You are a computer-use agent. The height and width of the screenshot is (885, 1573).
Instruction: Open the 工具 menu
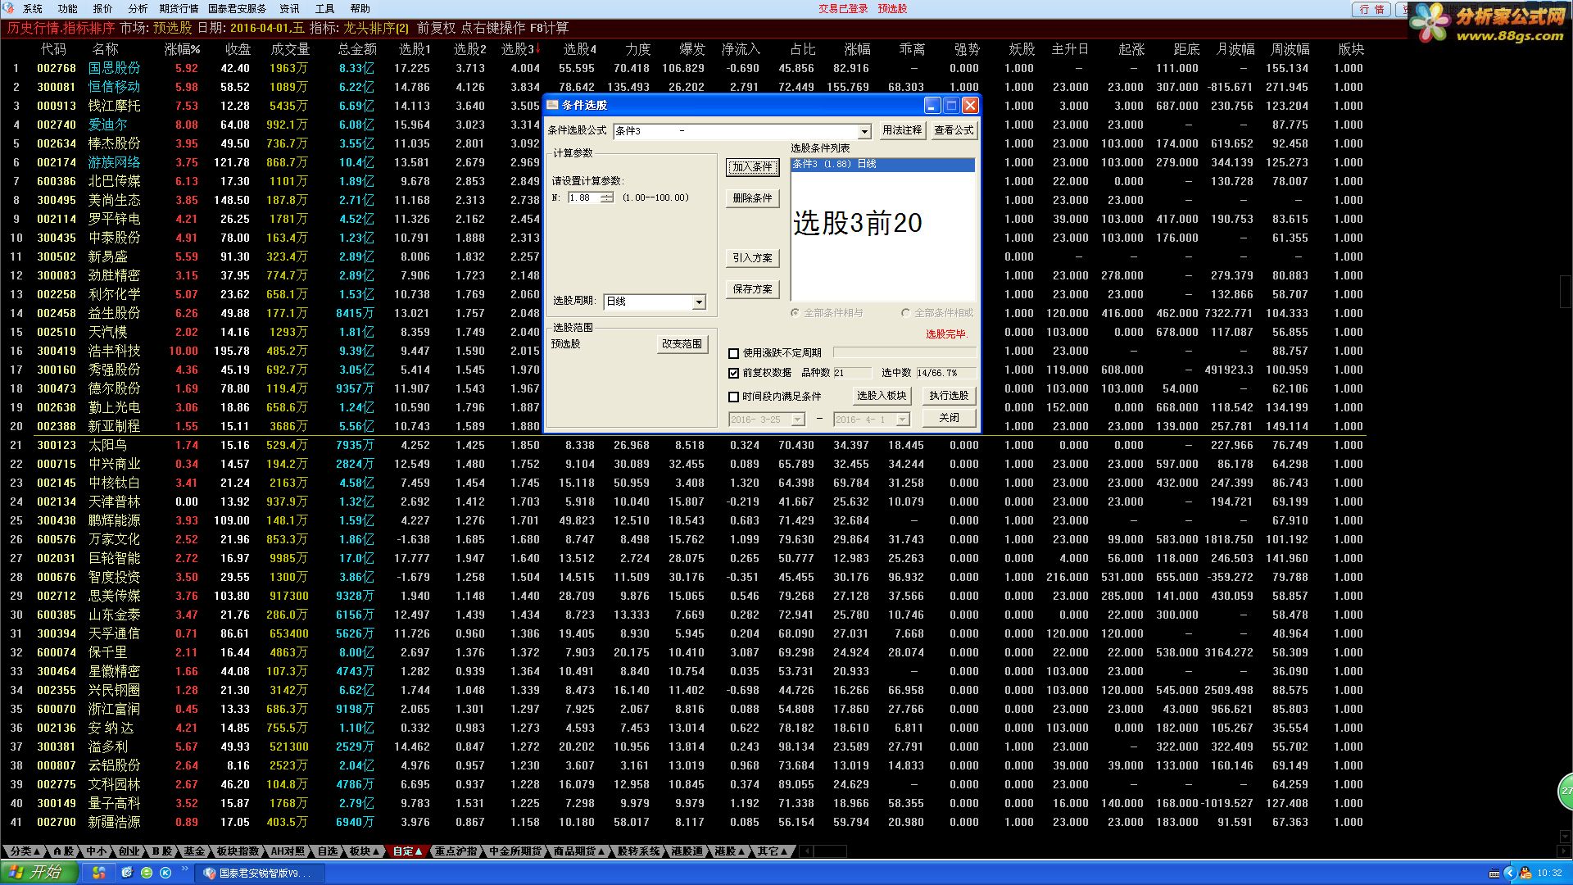pos(324,8)
